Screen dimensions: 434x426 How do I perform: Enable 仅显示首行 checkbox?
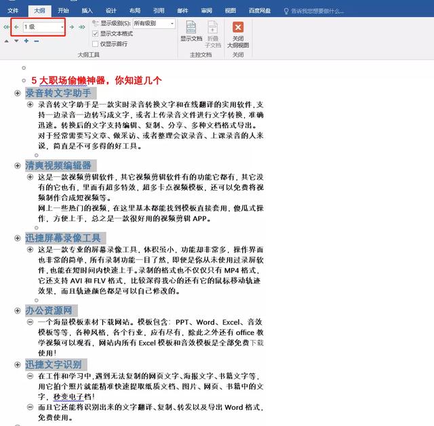(95, 43)
